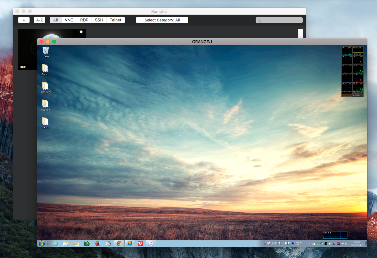Launch the green turtle app in taskbar
377x258 pixels.
point(87,244)
